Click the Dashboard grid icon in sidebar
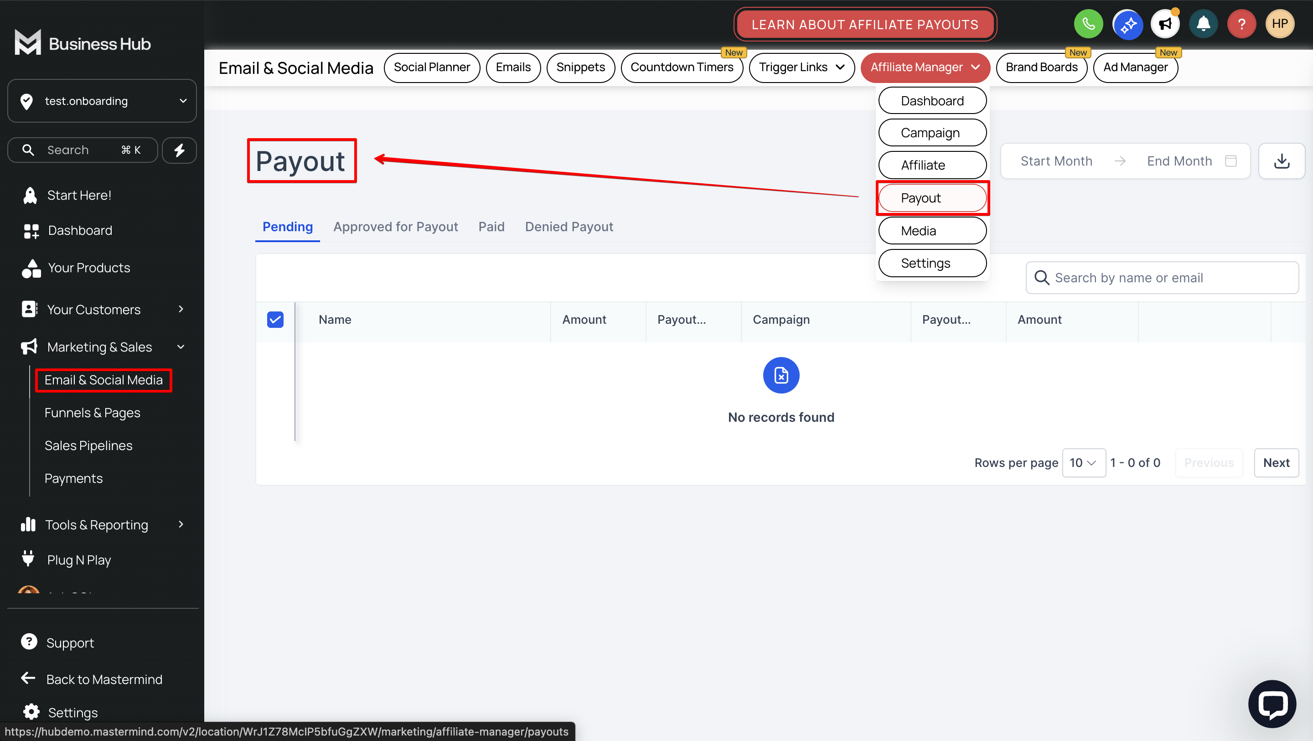Screen dimensions: 1313x741 [31, 231]
